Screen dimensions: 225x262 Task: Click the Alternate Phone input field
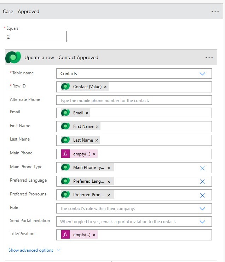pyautogui.click(x=134, y=100)
